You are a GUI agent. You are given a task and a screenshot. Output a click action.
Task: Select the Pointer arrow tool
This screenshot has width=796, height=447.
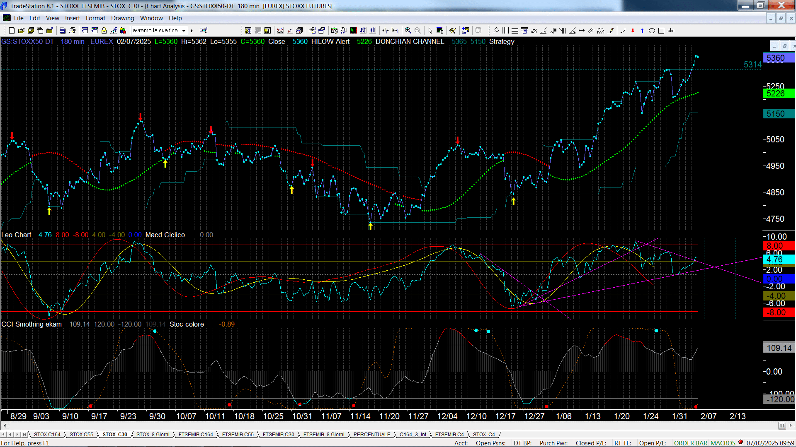(430, 31)
